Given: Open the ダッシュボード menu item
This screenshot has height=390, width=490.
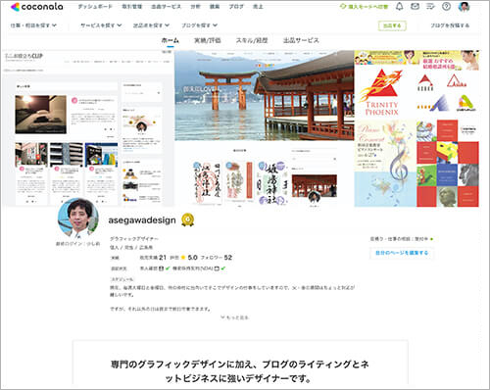Looking at the screenshot, I should pyautogui.click(x=95, y=7).
